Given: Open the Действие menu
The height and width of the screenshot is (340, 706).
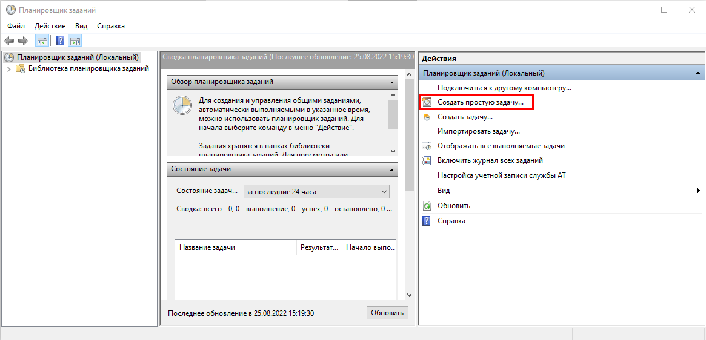Looking at the screenshot, I should tap(50, 26).
